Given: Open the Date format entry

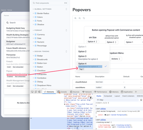Looking at the screenshot, I should point(39,38).
